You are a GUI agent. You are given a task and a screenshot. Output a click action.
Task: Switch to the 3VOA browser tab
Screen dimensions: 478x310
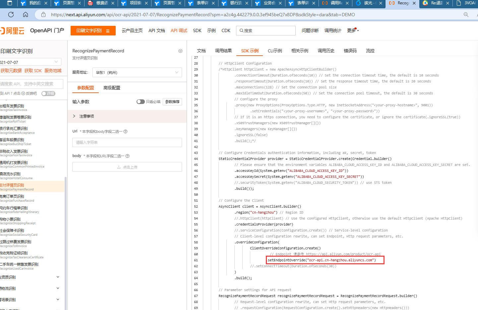pos(466,3)
